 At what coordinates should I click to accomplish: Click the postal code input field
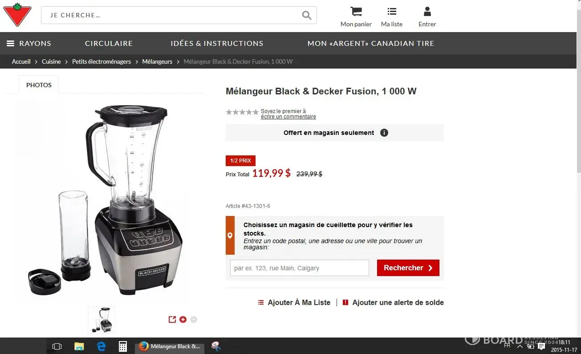[300, 268]
